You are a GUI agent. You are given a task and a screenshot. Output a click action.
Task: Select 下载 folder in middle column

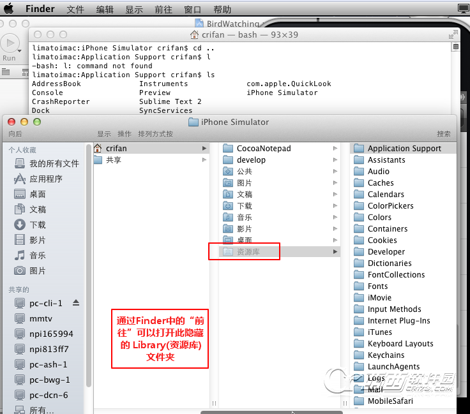coord(279,205)
